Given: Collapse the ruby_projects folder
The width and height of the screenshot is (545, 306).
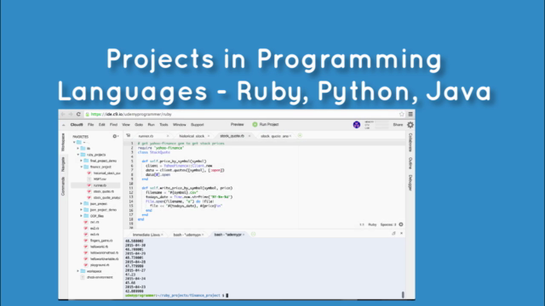Looking at the screenshot, I should point(78,155).
